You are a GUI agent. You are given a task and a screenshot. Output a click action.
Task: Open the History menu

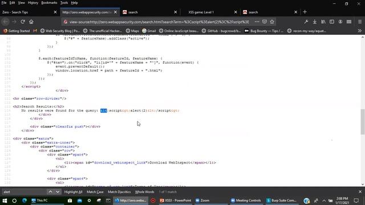point(33,3)
